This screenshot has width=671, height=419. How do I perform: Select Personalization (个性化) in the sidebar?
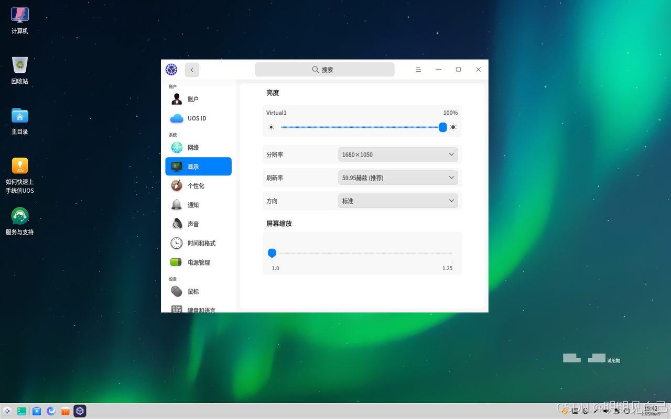[198, 186]
